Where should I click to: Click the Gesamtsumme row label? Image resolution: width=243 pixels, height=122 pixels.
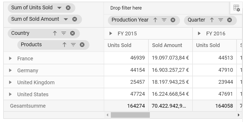coord(28,106)
